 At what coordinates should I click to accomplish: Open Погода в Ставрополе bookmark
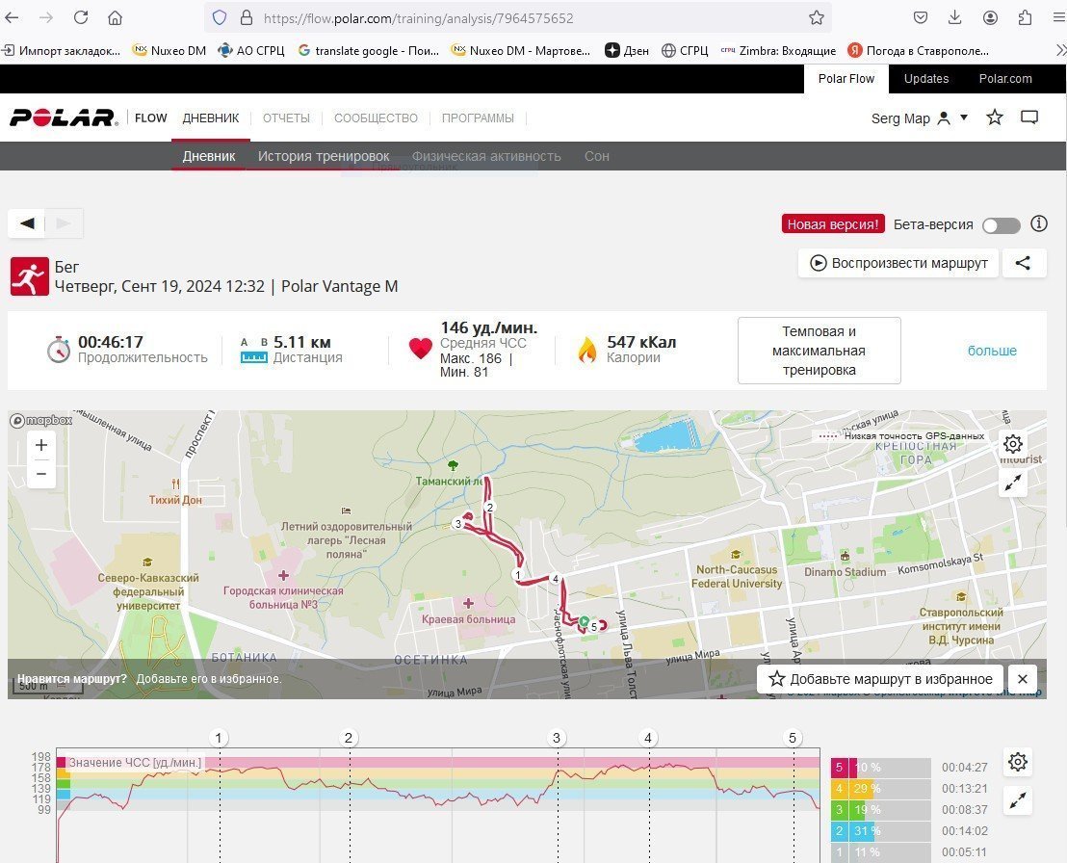pyautogui.click(x=918, y=50)
